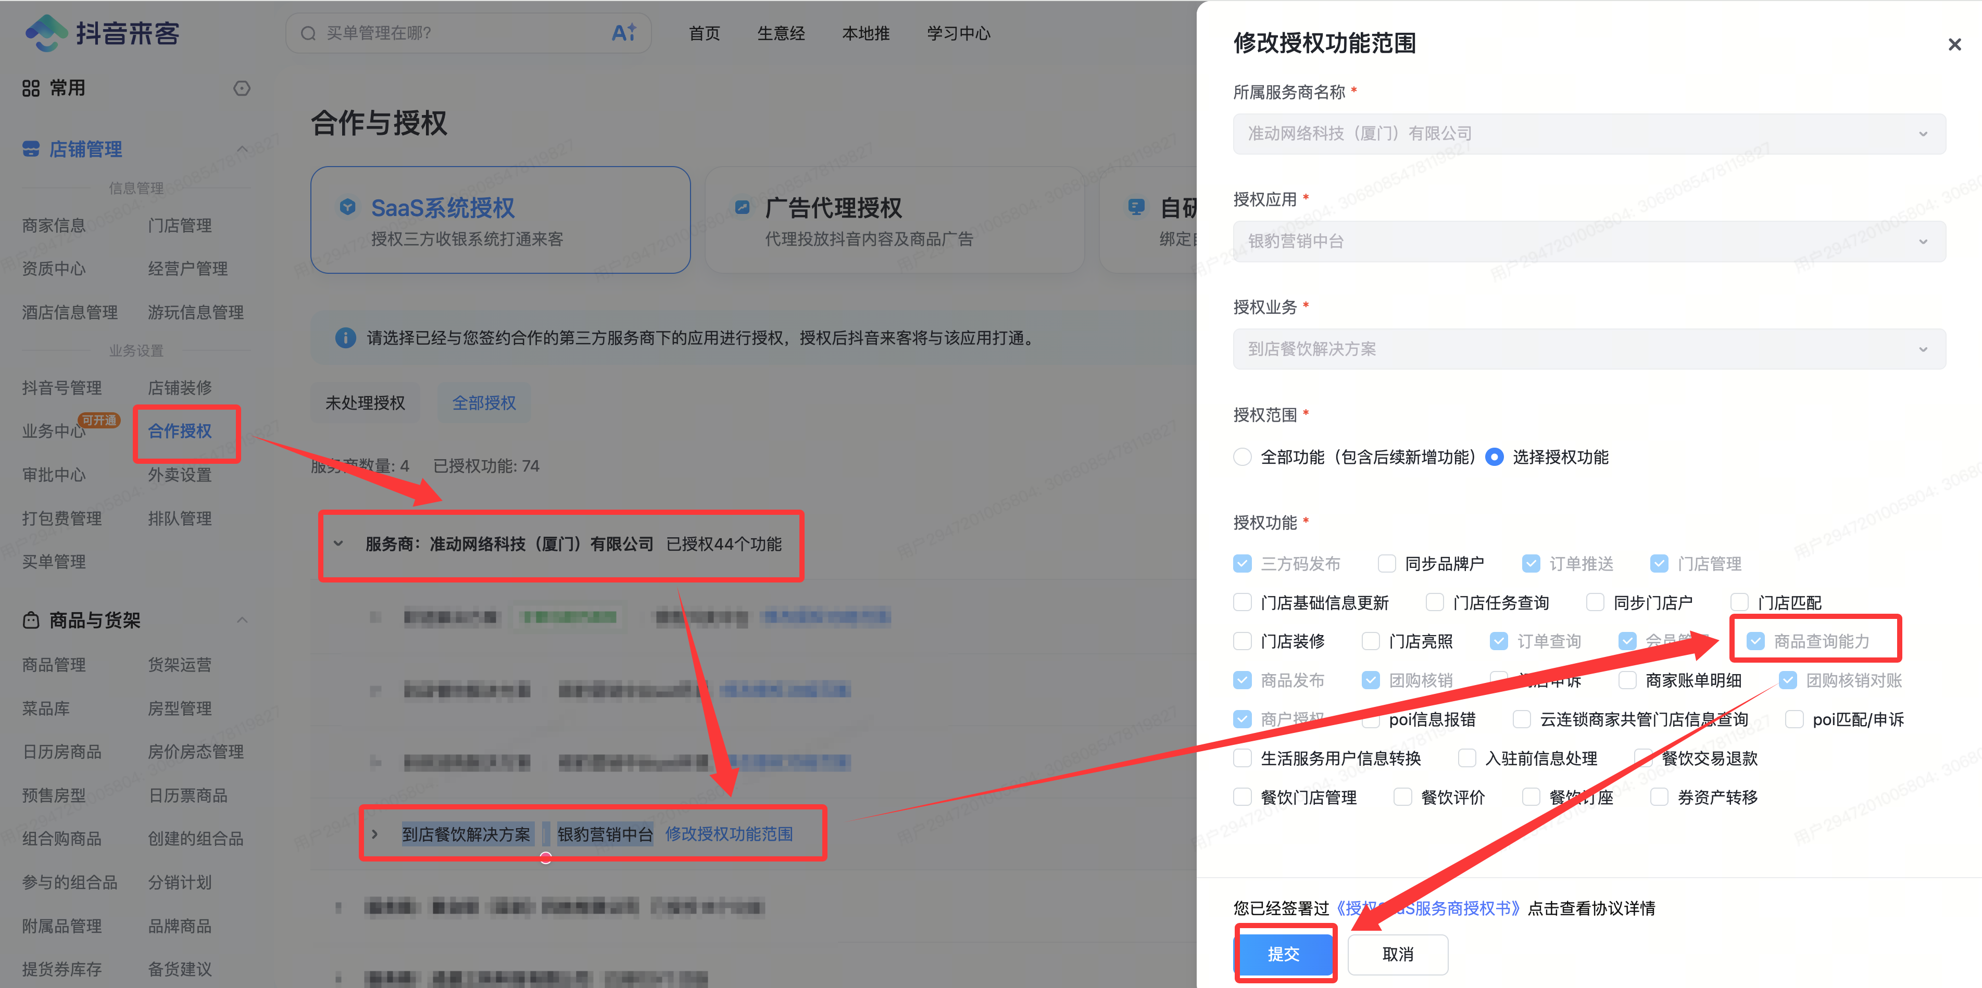This screenshot has width=1982, height=988.
Task: Open the 授权业务 dropdown
Action: tap(1589, 349)
